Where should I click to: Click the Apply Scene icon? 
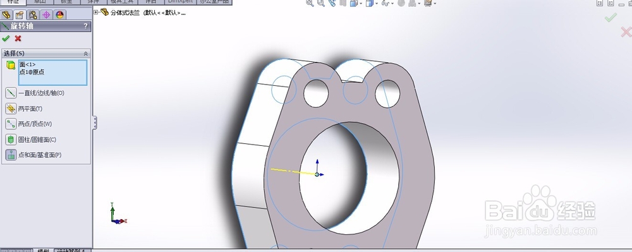[x=413, y=3]
